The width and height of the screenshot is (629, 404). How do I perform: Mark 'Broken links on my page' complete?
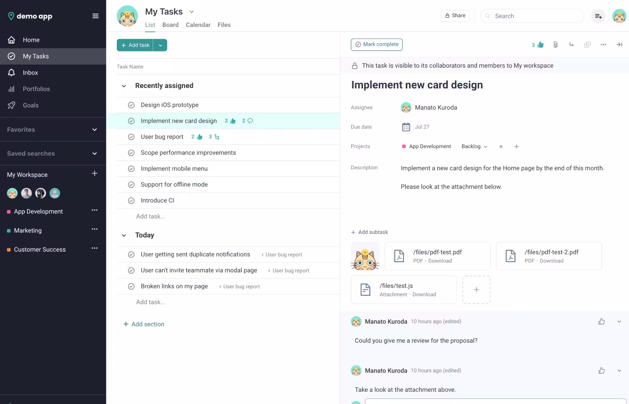[x=131, y=286]
